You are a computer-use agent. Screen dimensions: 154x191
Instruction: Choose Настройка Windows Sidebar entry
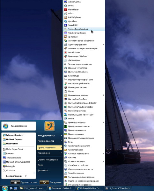pyautogui.click(x=84, y=107)
